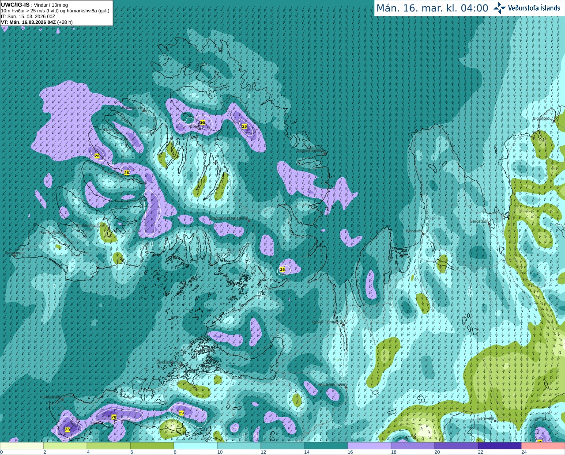565x455 pixels.
Task: Click the Holtavörðuheiði station dot
Action: (x=346, y=387)
